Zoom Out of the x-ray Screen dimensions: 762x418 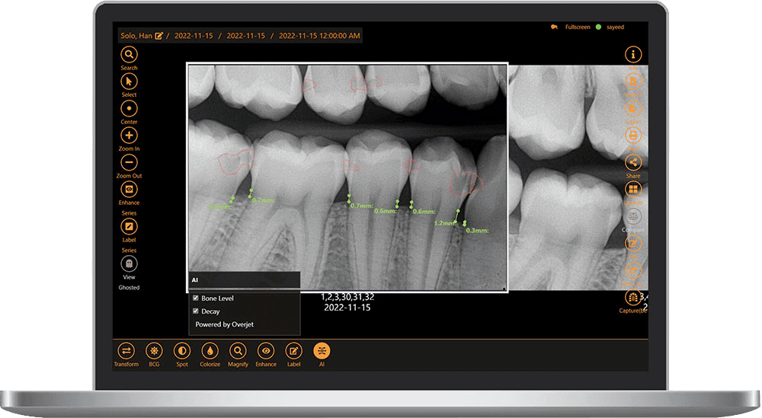point(129,162)
